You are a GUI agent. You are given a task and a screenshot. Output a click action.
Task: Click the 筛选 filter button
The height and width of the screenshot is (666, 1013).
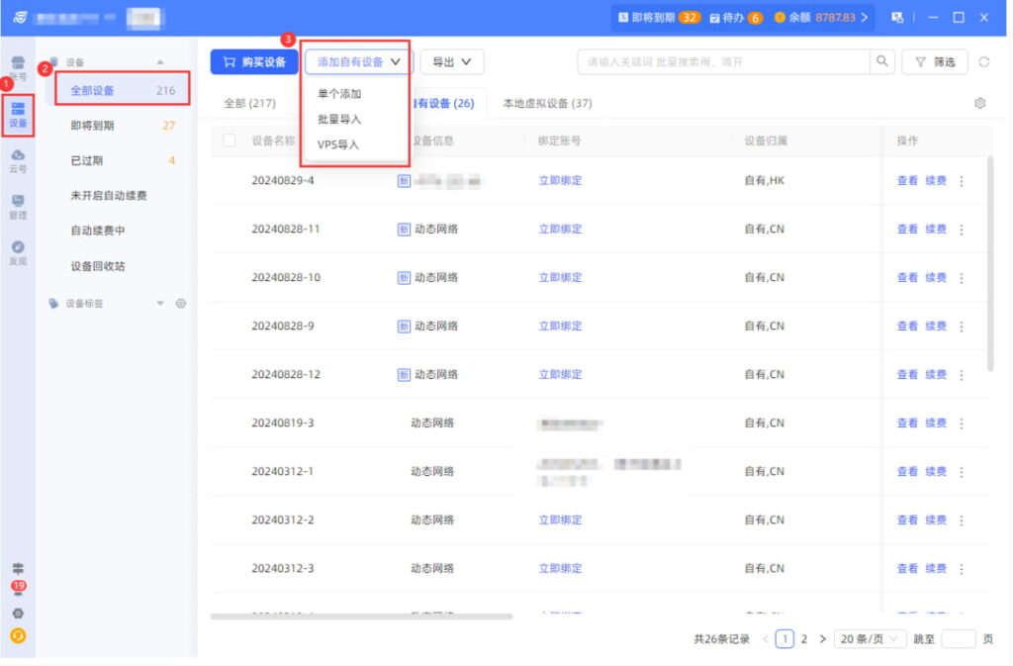[x=934, y=62]
